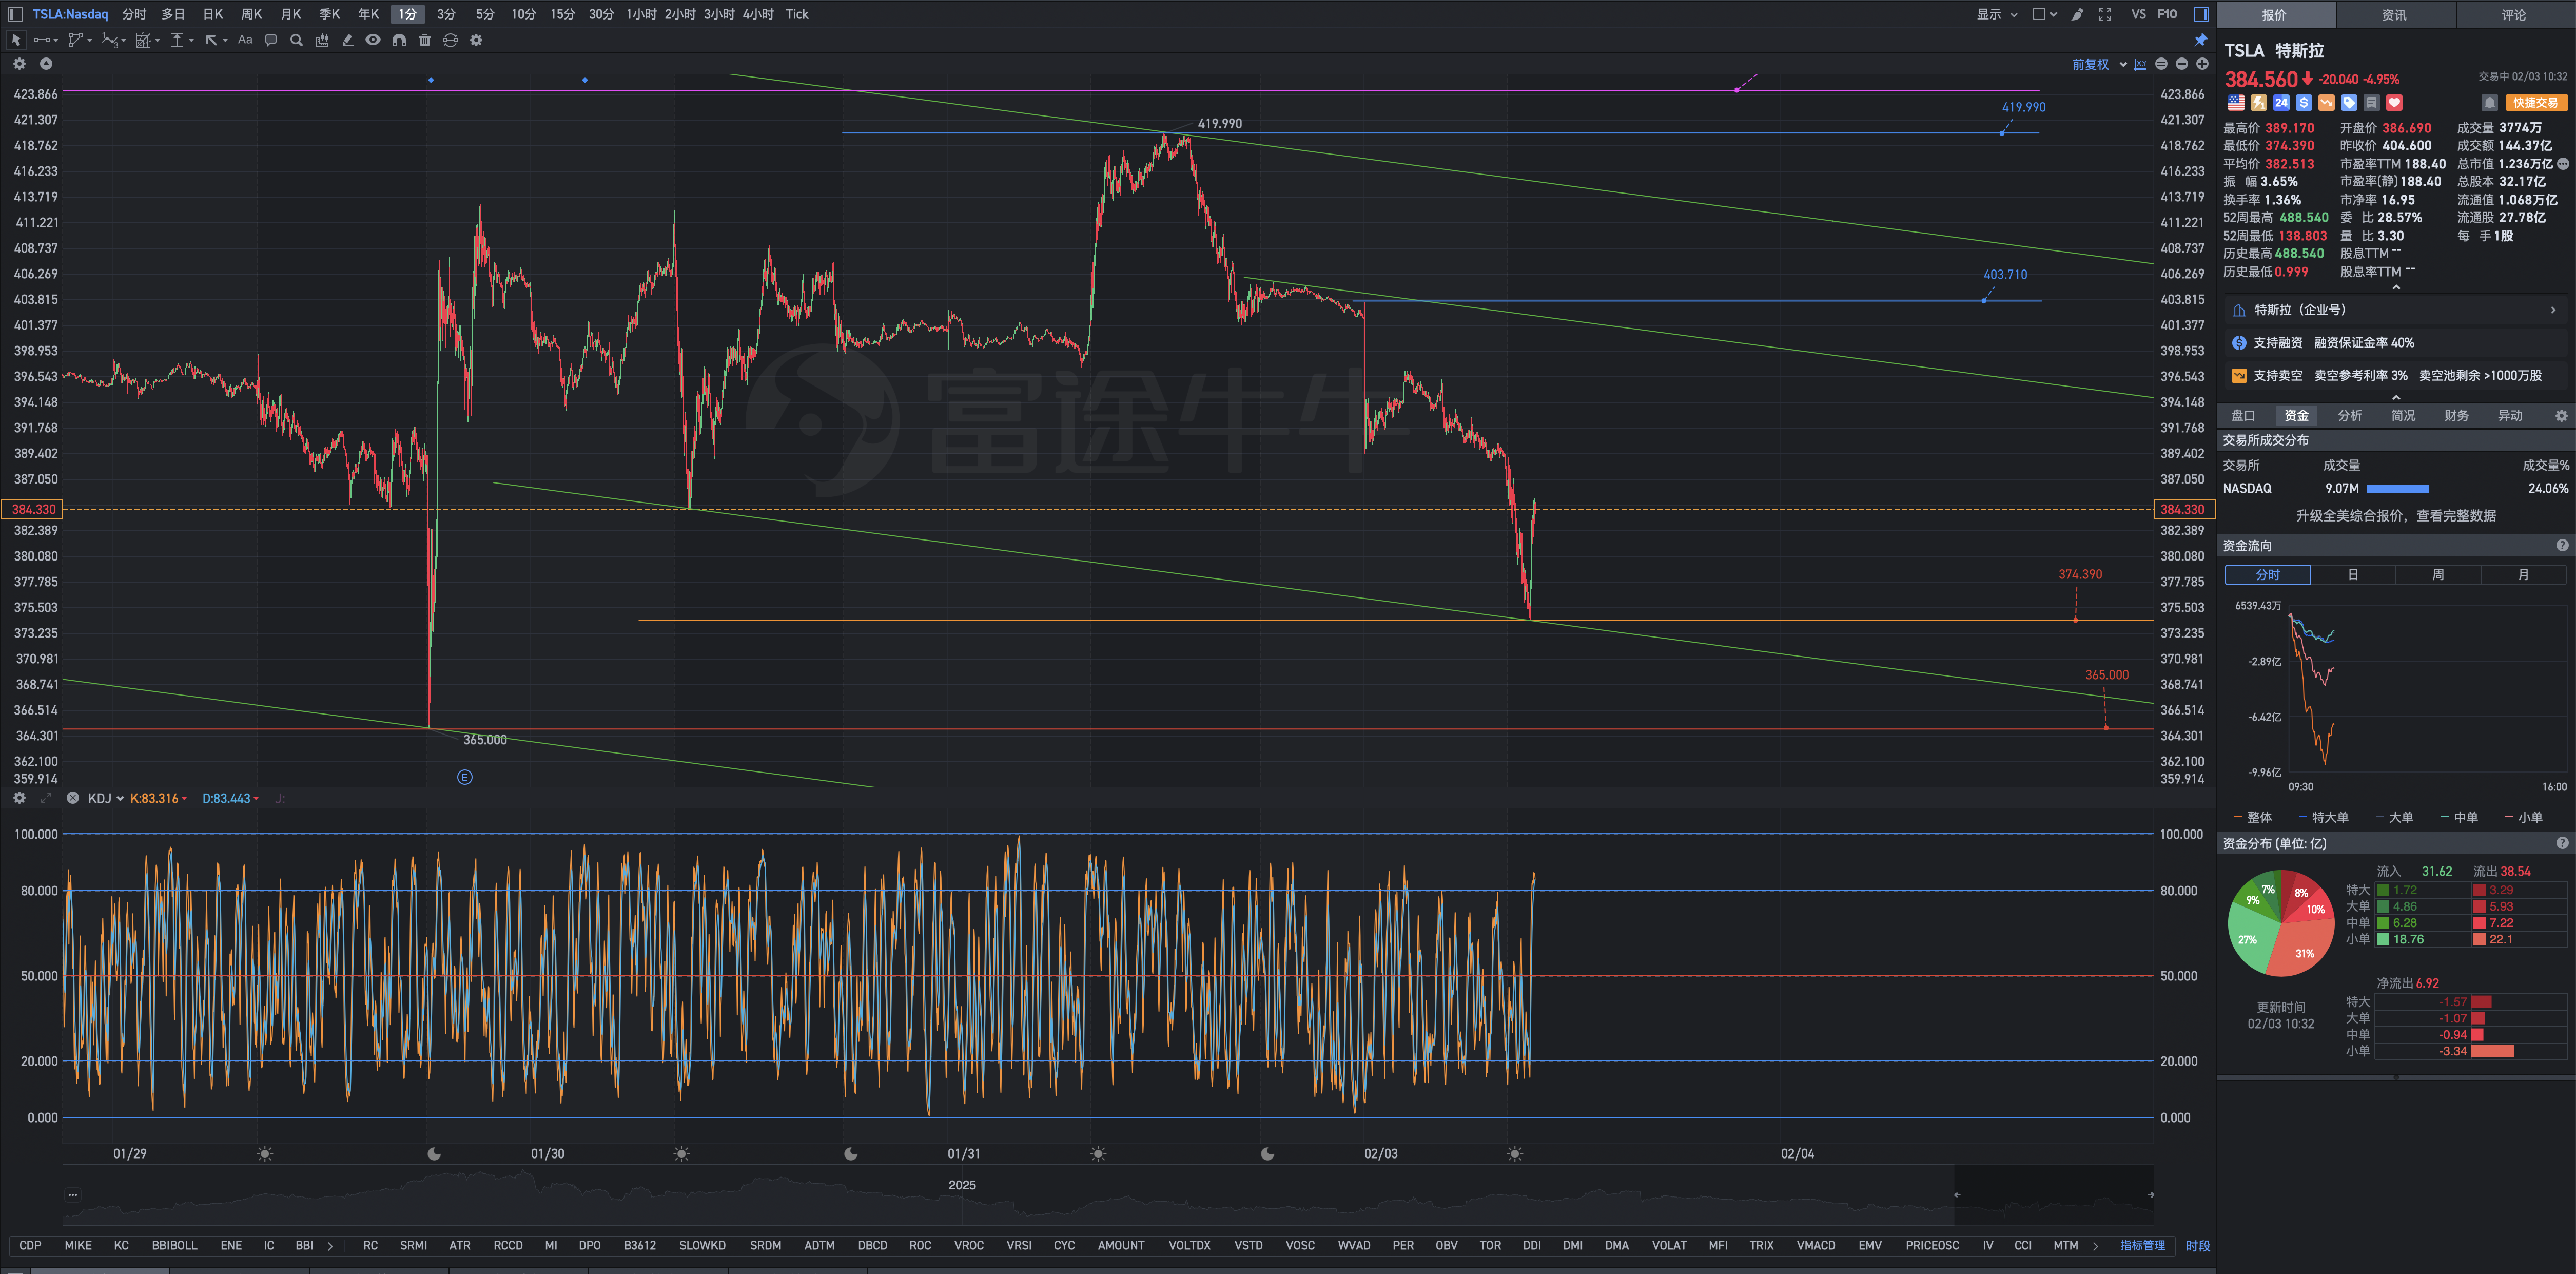Open drawing toolbar settings gear
The width and height of the screenshot is (2576, 1274).
click(x=476, y=40)
